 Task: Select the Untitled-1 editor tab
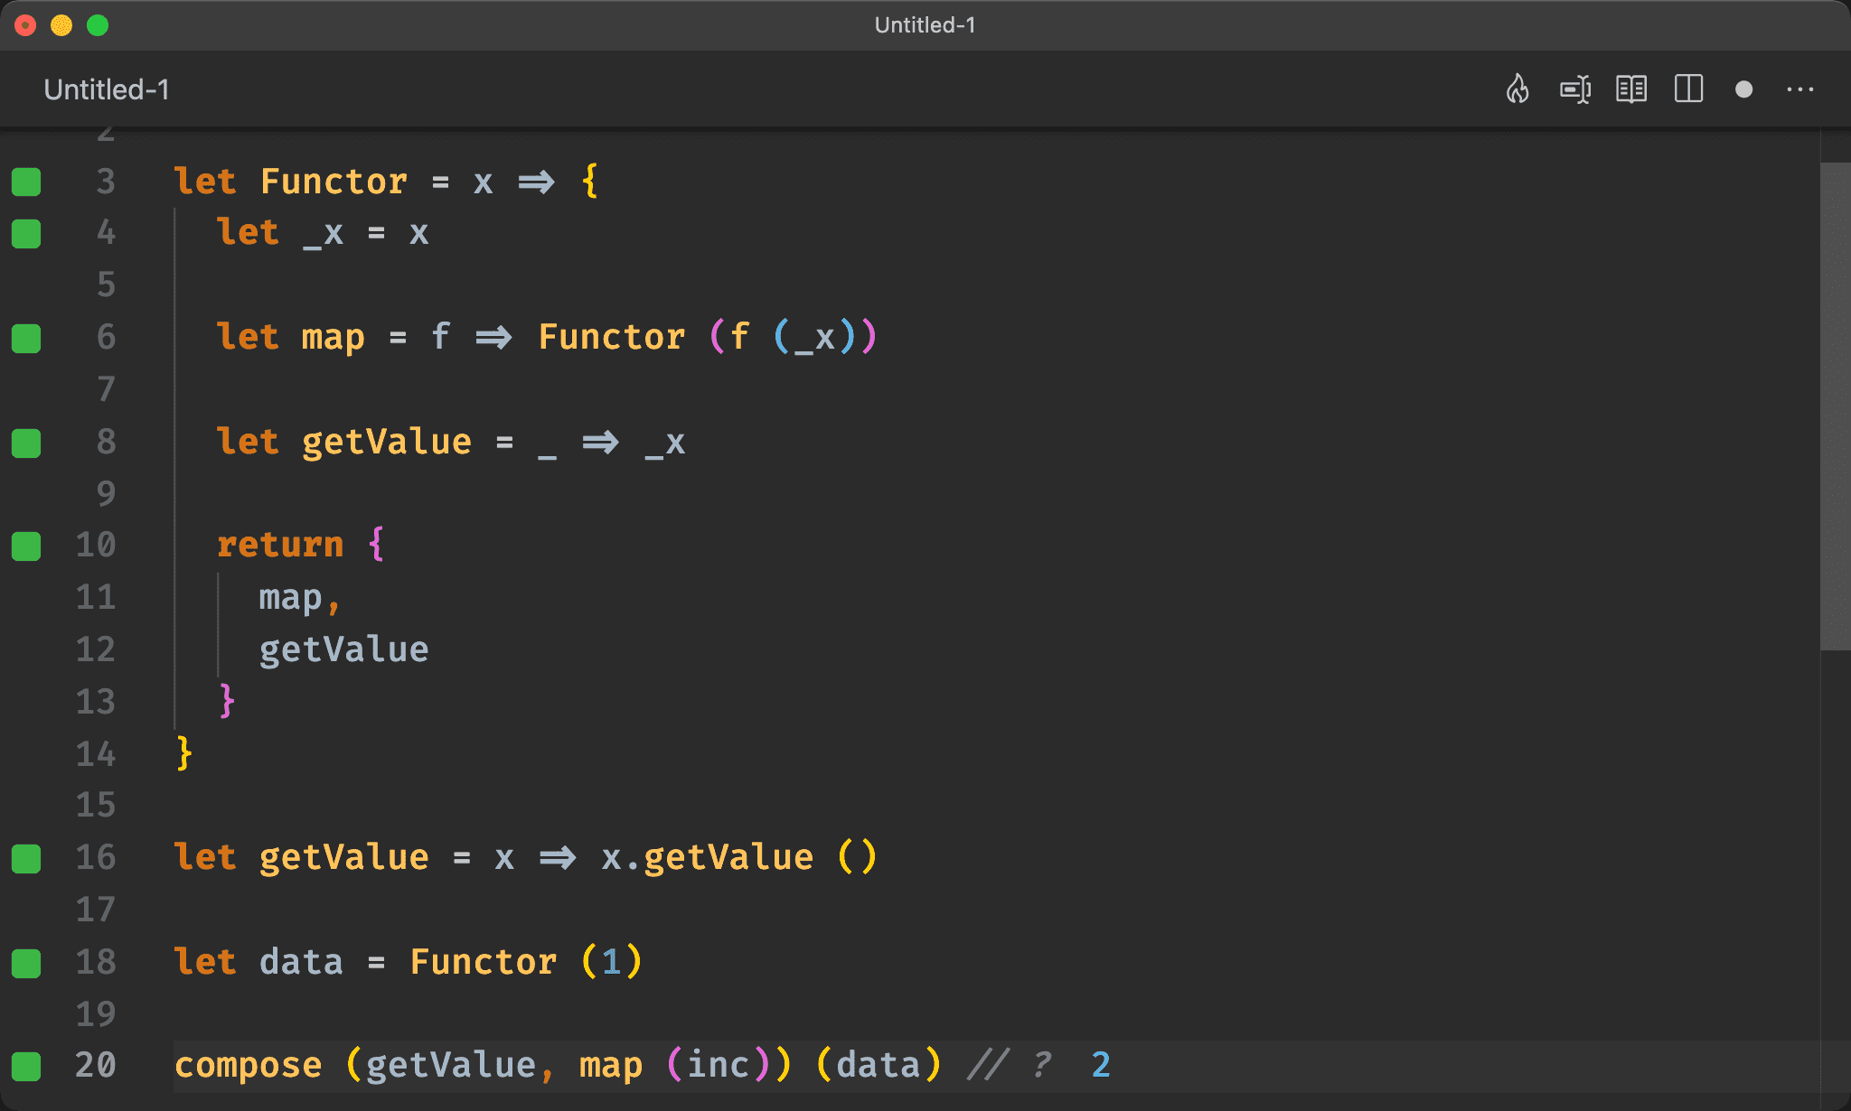(x=107, y=89)
